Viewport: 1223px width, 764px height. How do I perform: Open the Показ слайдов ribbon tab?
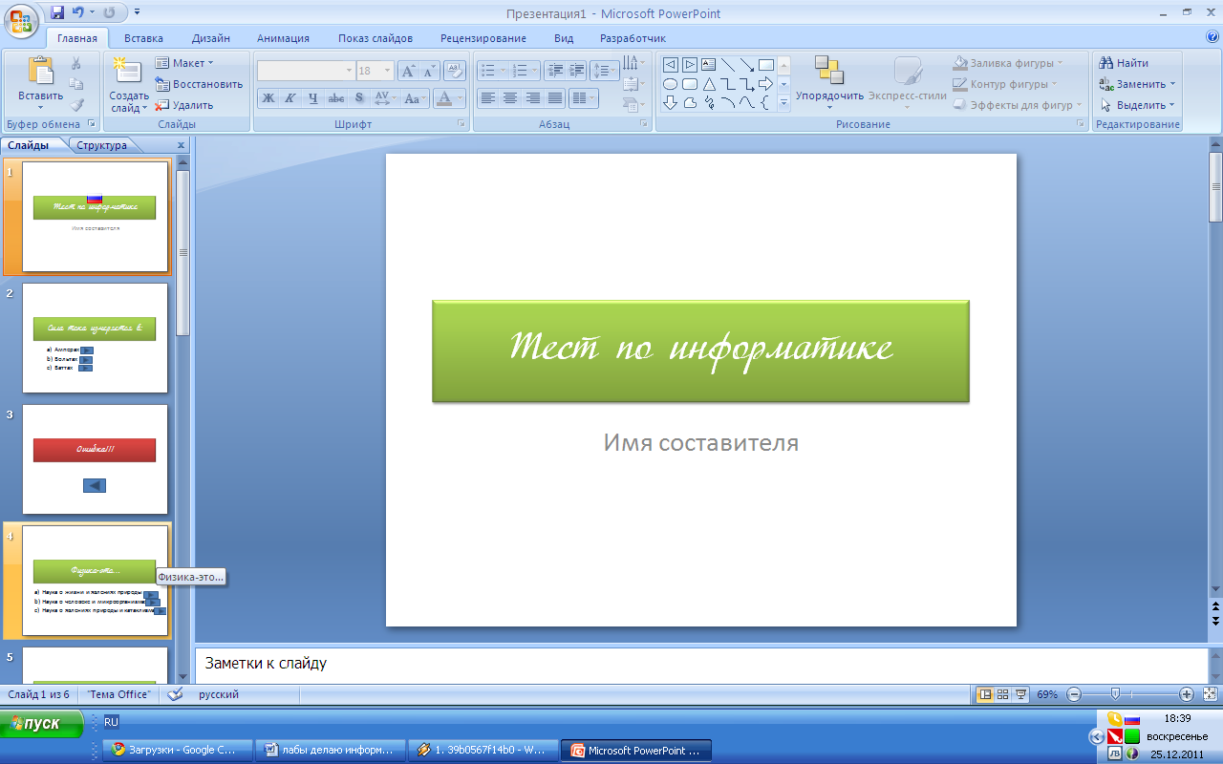pos(375,38)
